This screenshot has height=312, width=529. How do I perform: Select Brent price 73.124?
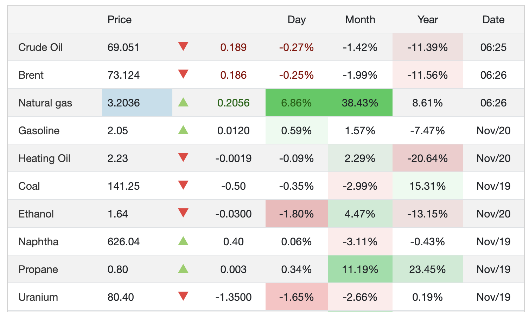[x=123, y=75]
